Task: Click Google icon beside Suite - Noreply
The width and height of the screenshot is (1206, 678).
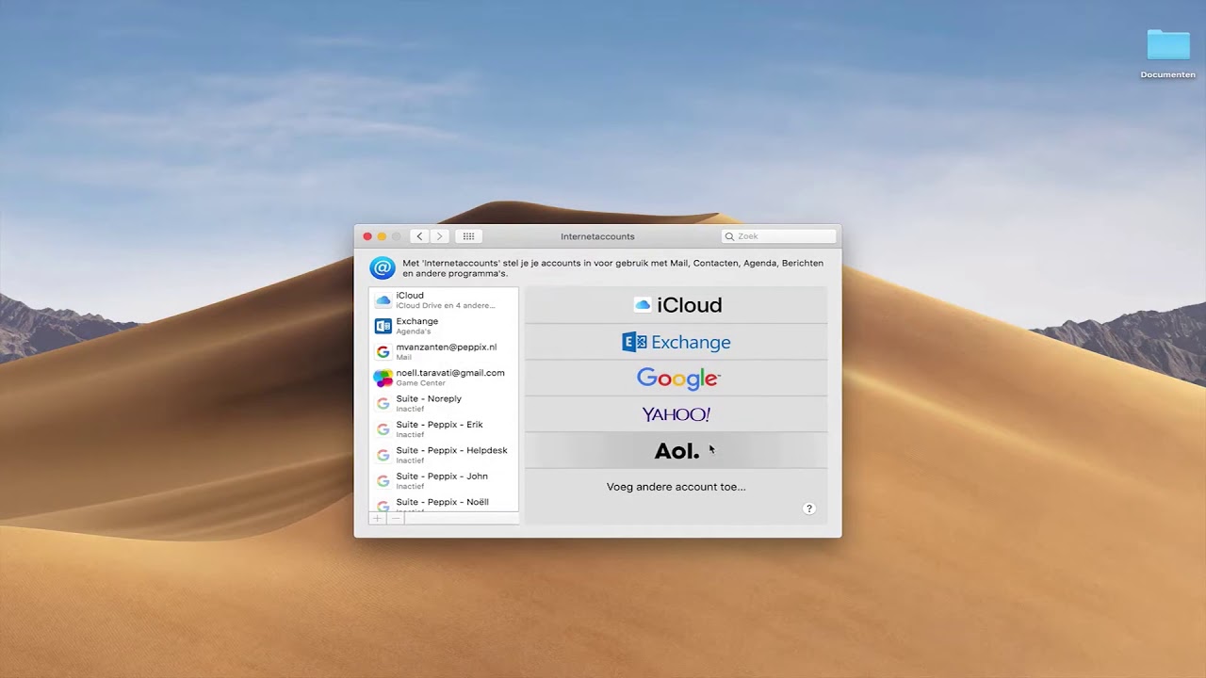Action: point(383,404)
